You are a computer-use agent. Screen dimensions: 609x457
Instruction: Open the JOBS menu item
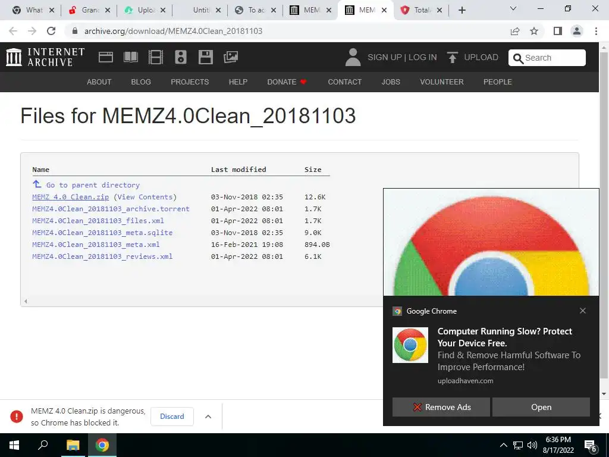391,82
